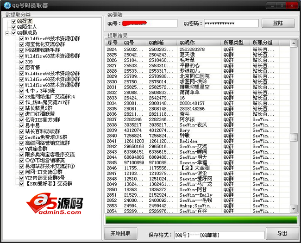Image resolution: width=301 pixels, height=243 pixels.
Task: Click QQ number 97100899 cell
Action: coord(134,162)
